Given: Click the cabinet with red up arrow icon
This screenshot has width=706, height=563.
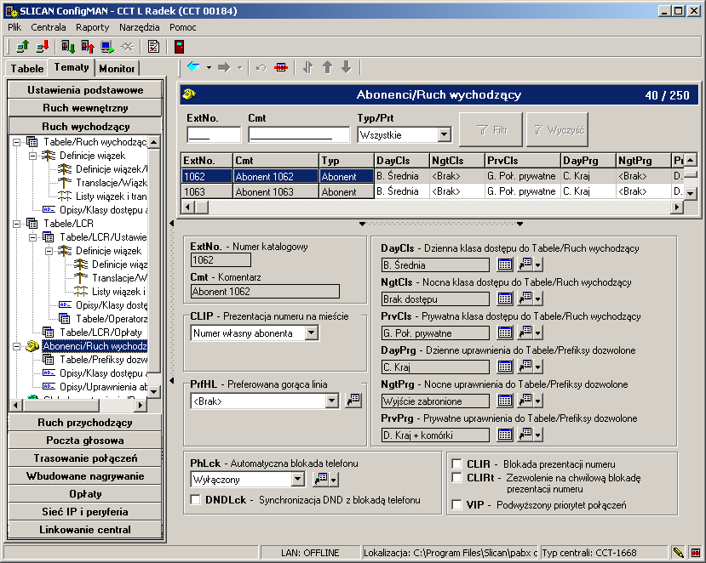Looking at the screenshot, I should point(88,46).
